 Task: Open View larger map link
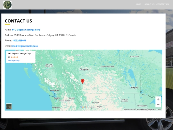[13, 60]
